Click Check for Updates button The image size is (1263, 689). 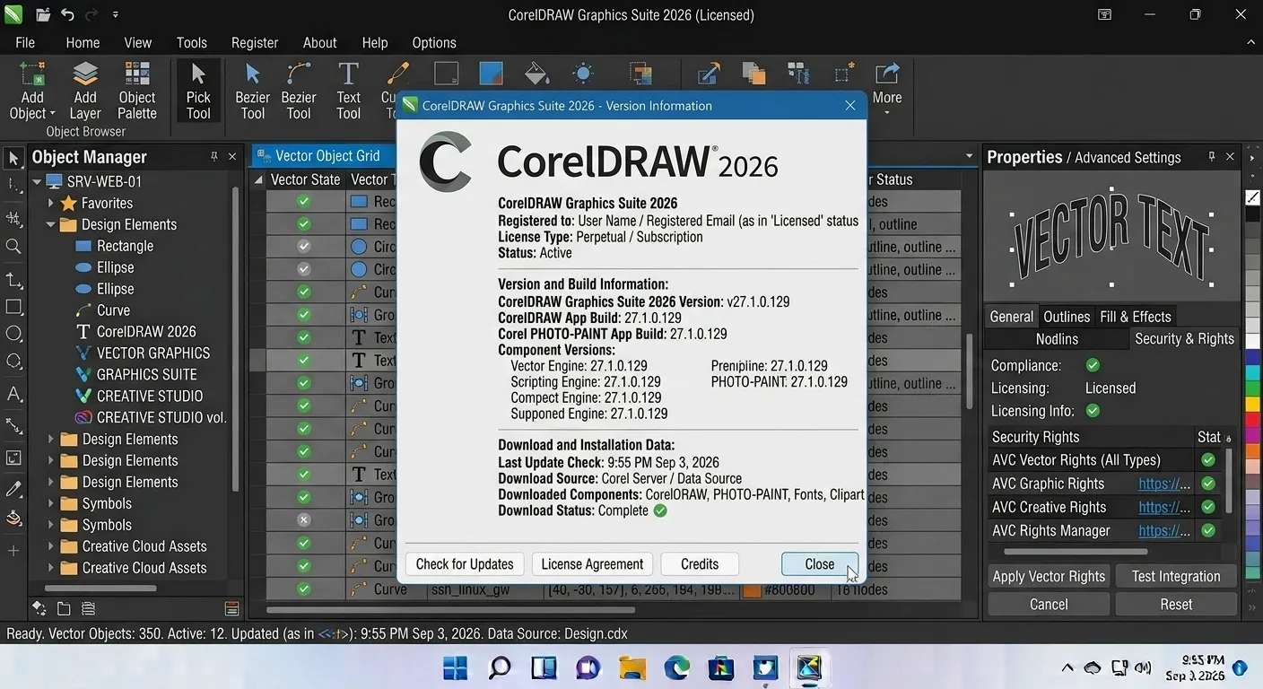point(465,564)
